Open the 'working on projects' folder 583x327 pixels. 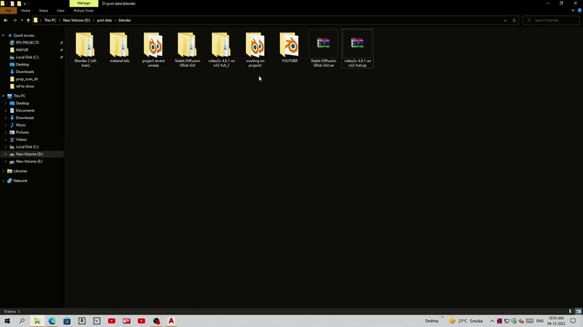255,48
